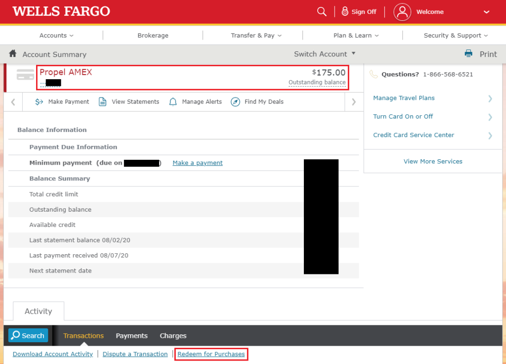Click the Print printer icon
The height and width of the screenshot is (364, 506).
(467, 53)
